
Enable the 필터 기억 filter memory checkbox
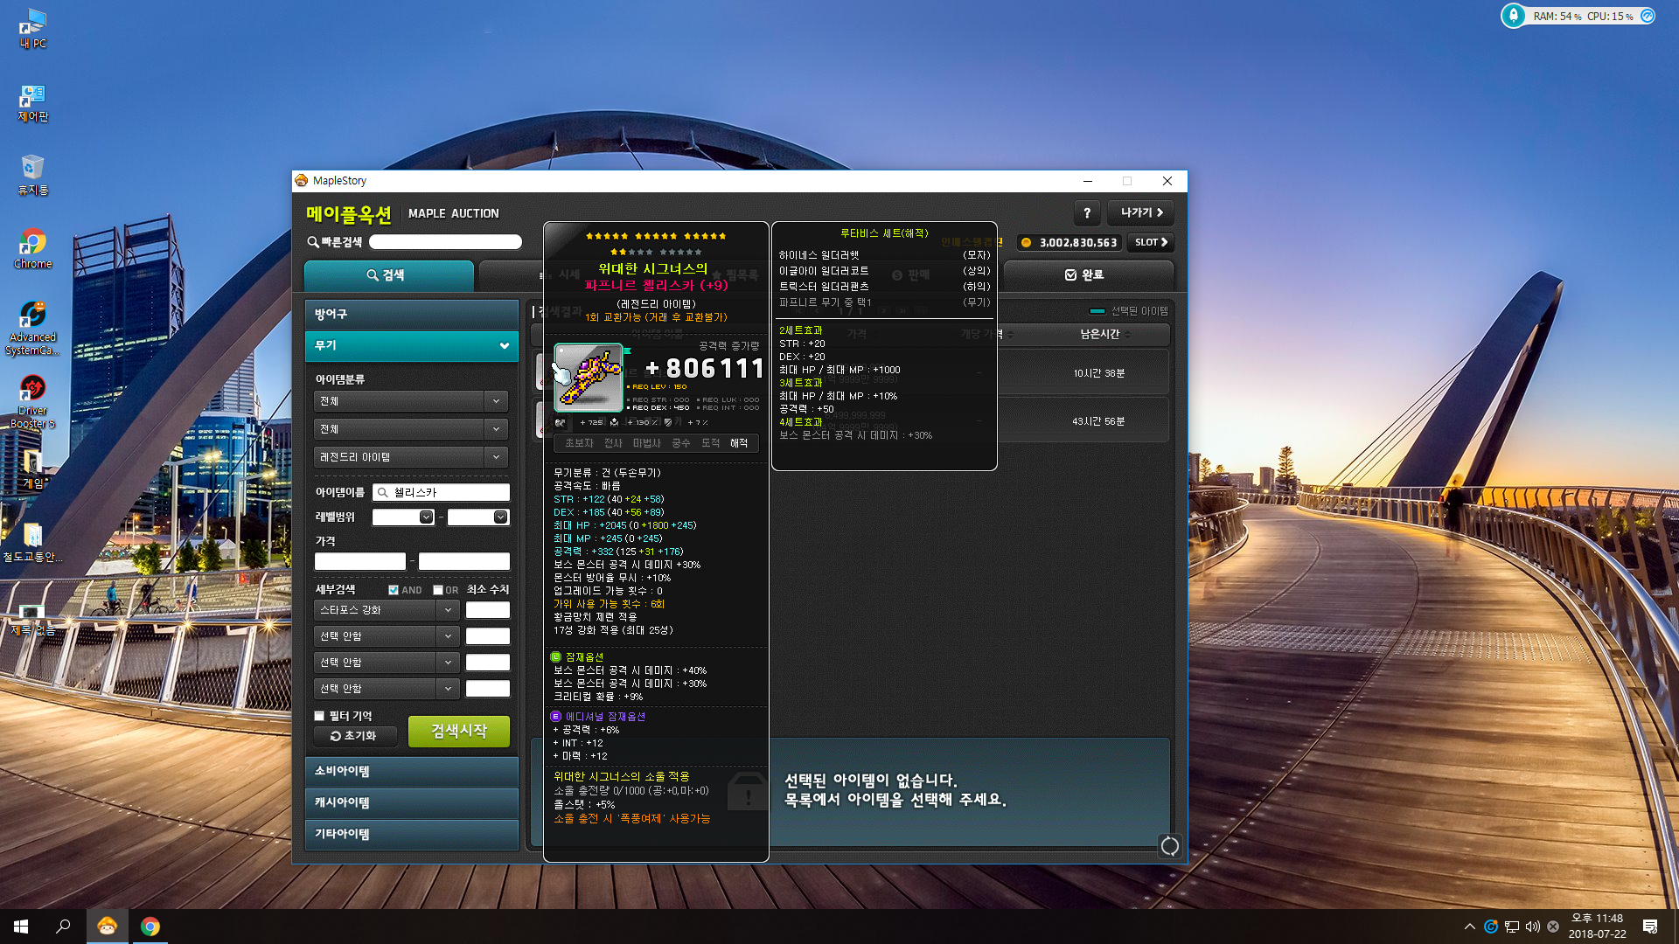319,716
